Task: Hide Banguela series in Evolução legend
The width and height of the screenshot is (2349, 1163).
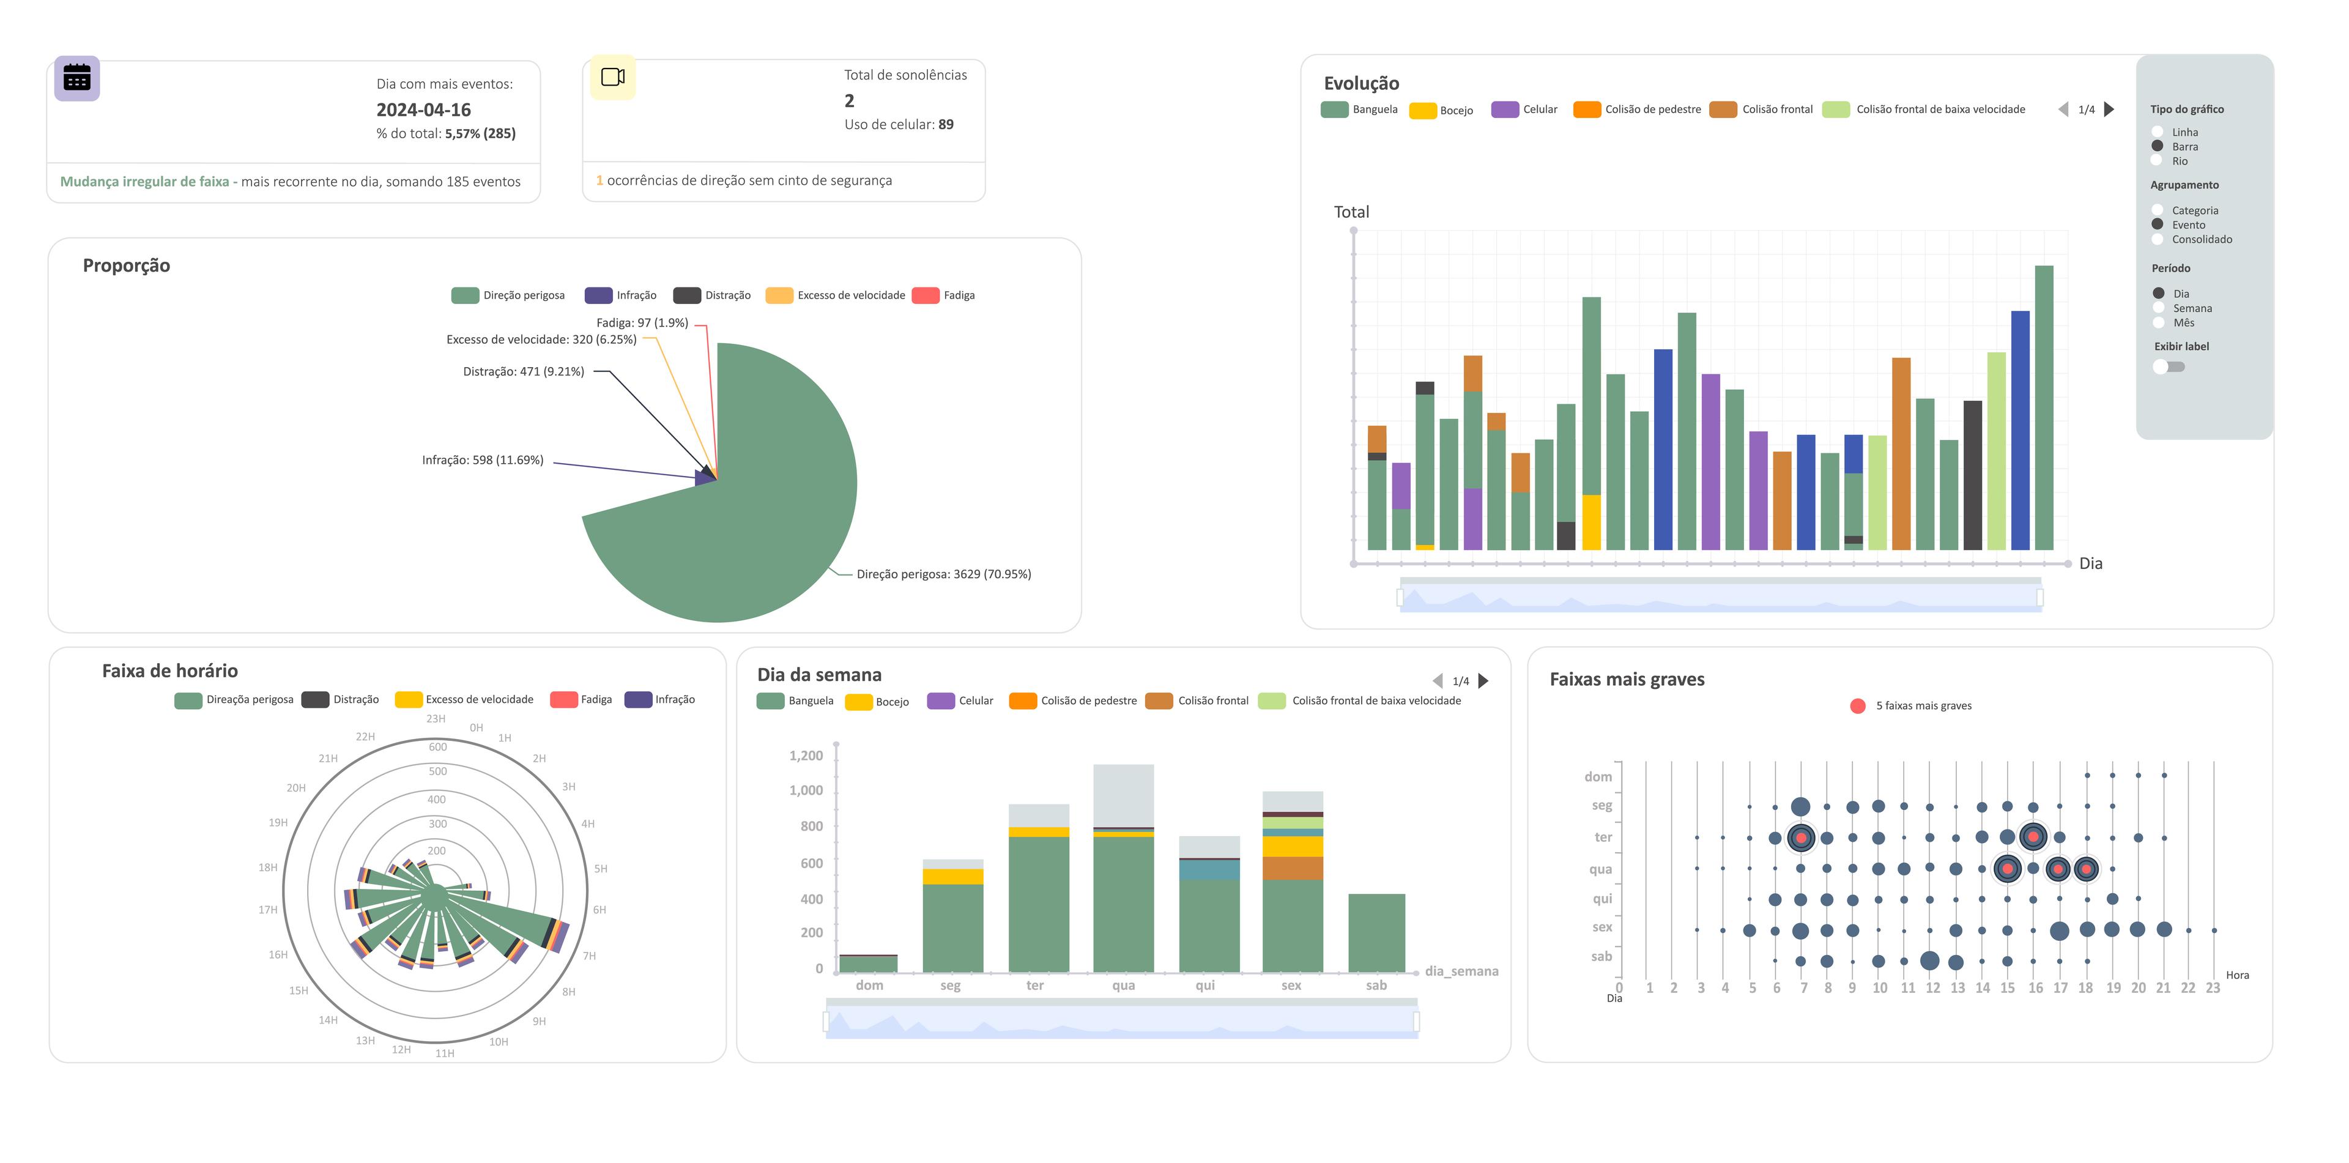Action: (x=1334, y=110)
